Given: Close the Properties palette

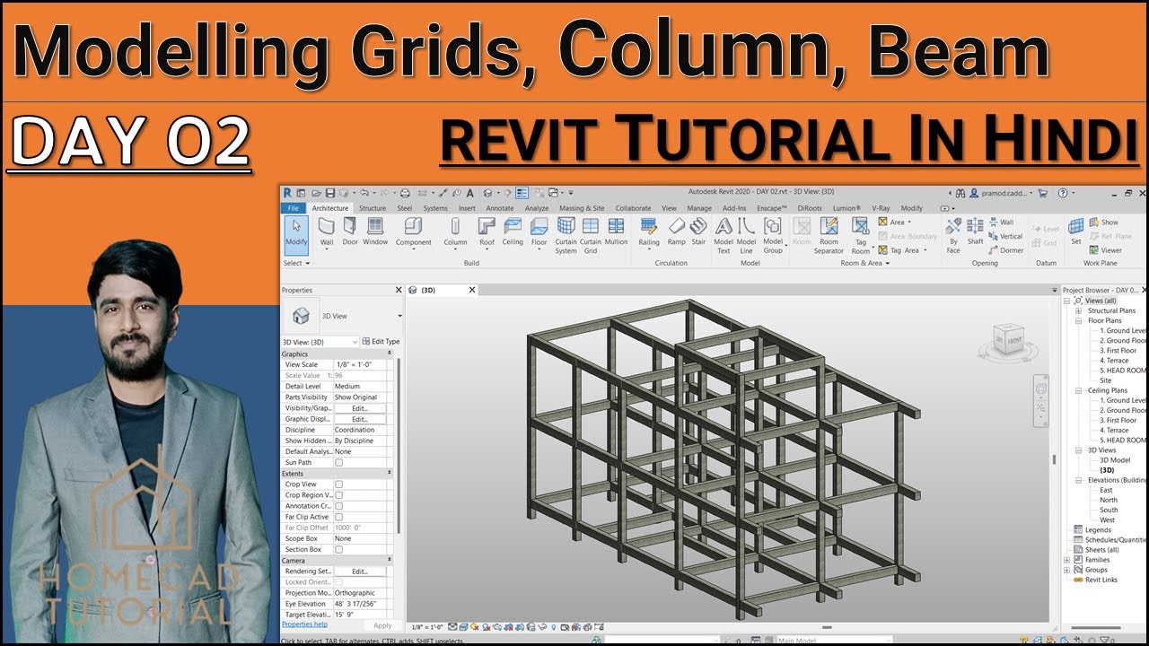Looking at the screenshot, I should tap(399, 290).
